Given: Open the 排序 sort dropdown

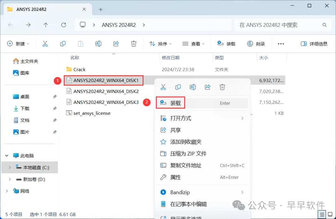Looking at the screenshot, I should (x=161, y=44).
